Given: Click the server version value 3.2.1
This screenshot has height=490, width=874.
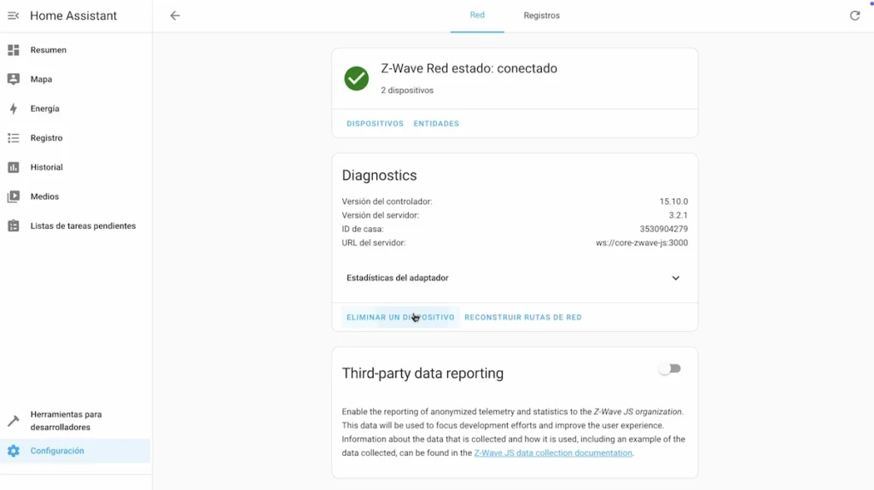Looking at the screenshot, I should pos(679,215).
